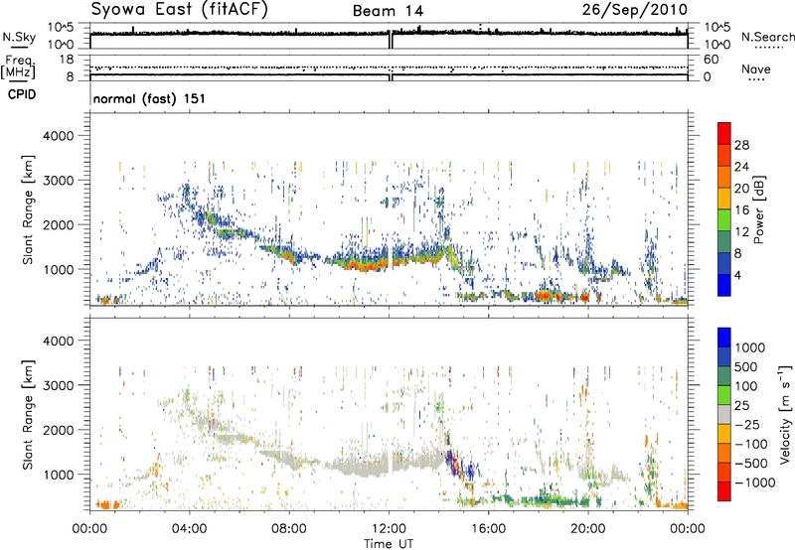
Task: Click the '500' velocity colorbar label
Action: click(x=746, y=367)
